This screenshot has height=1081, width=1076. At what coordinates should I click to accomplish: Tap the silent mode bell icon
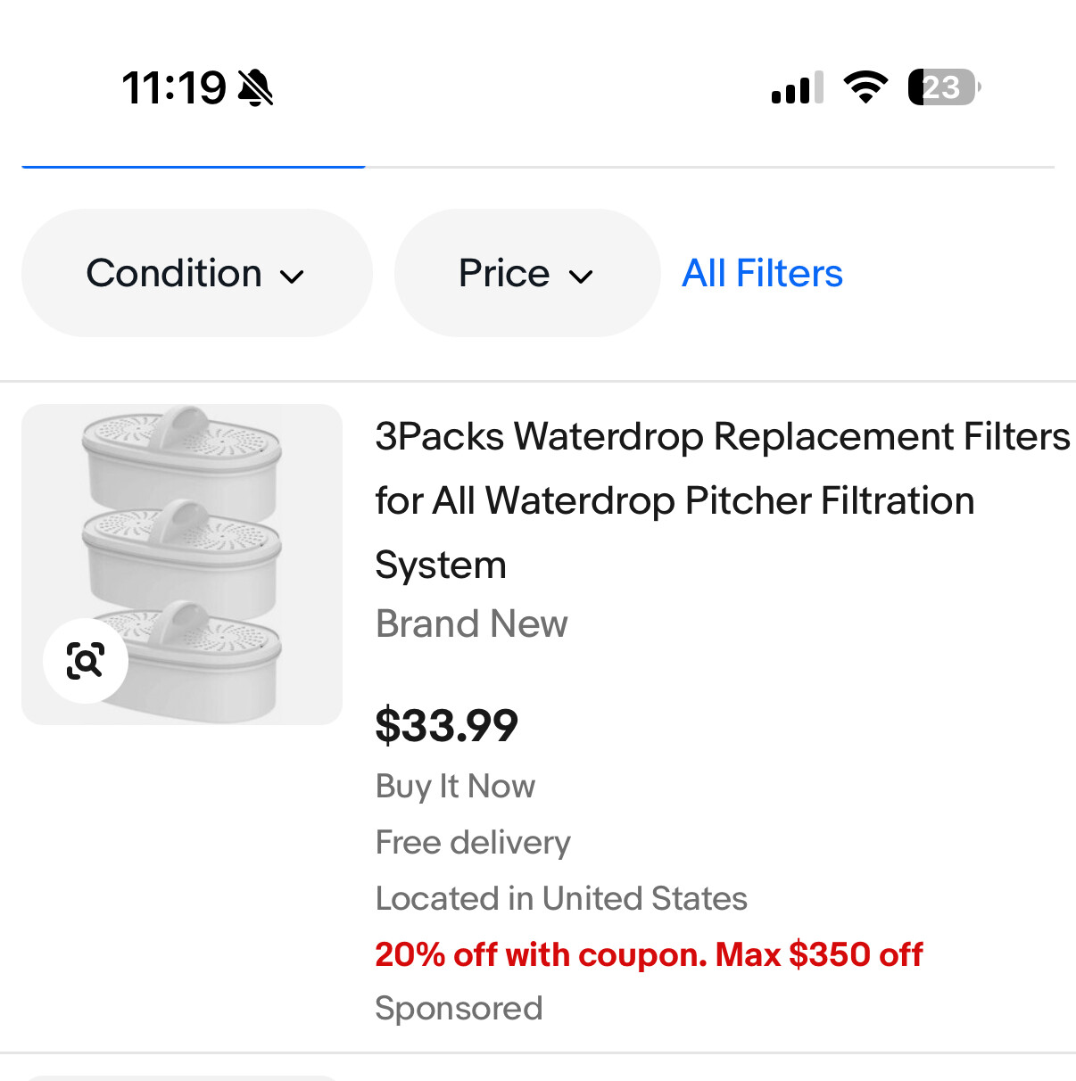tap(256, 88)
